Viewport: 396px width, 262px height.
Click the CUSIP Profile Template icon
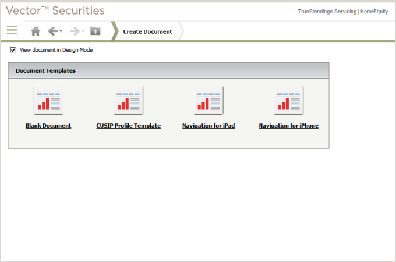pos(128,100)
